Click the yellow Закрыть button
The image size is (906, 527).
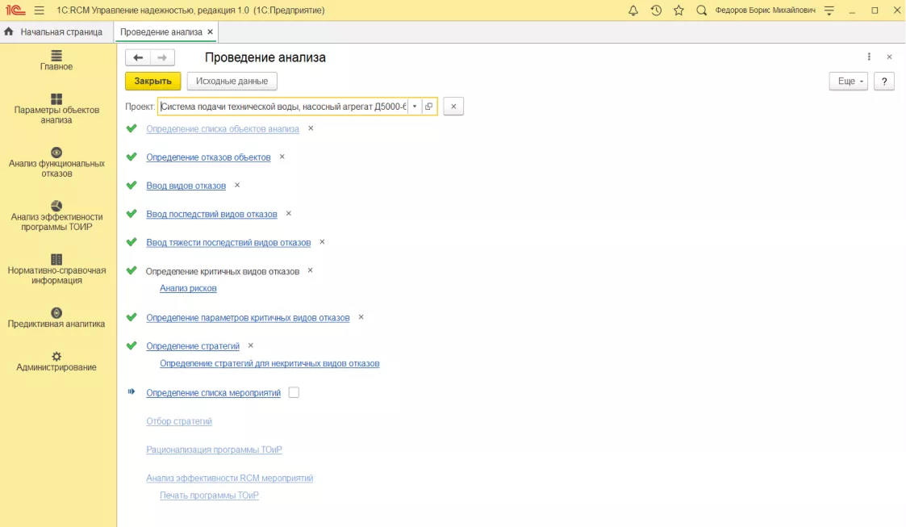coord(153,81)
